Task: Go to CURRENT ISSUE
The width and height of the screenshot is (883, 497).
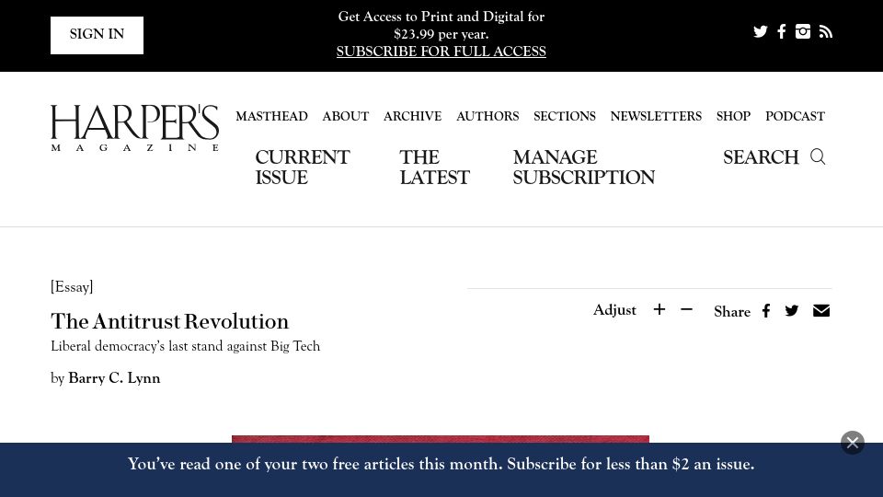Action: tap(303, 168)
